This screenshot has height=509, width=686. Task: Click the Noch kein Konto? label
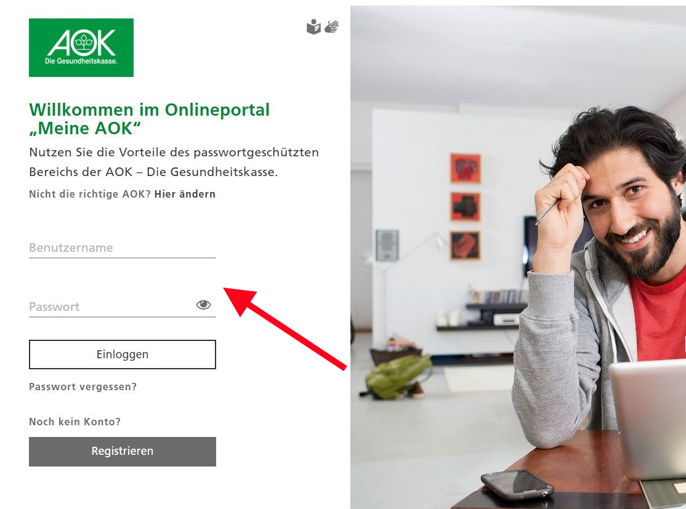pyautogui.click(x=75, y=422)
